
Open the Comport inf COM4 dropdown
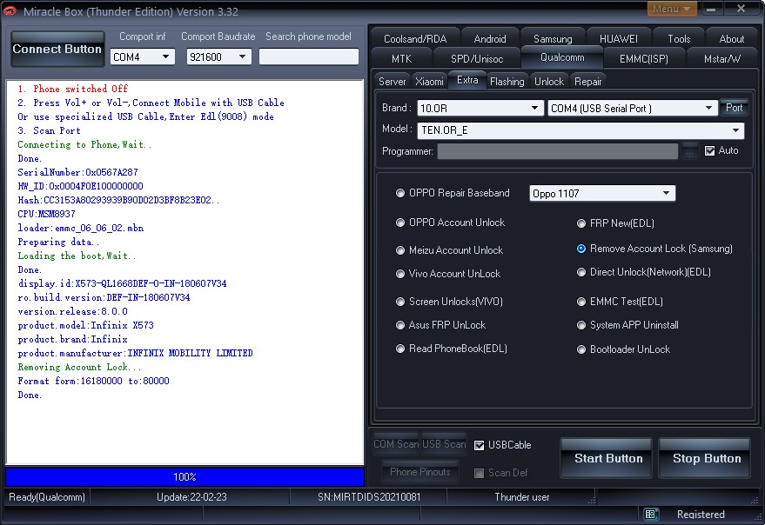(142, 57)
